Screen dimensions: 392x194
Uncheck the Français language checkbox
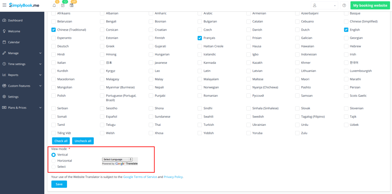[x=200, y=38]
